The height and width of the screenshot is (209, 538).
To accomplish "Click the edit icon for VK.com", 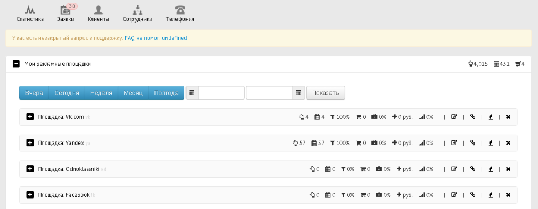I will pos(454,117).
